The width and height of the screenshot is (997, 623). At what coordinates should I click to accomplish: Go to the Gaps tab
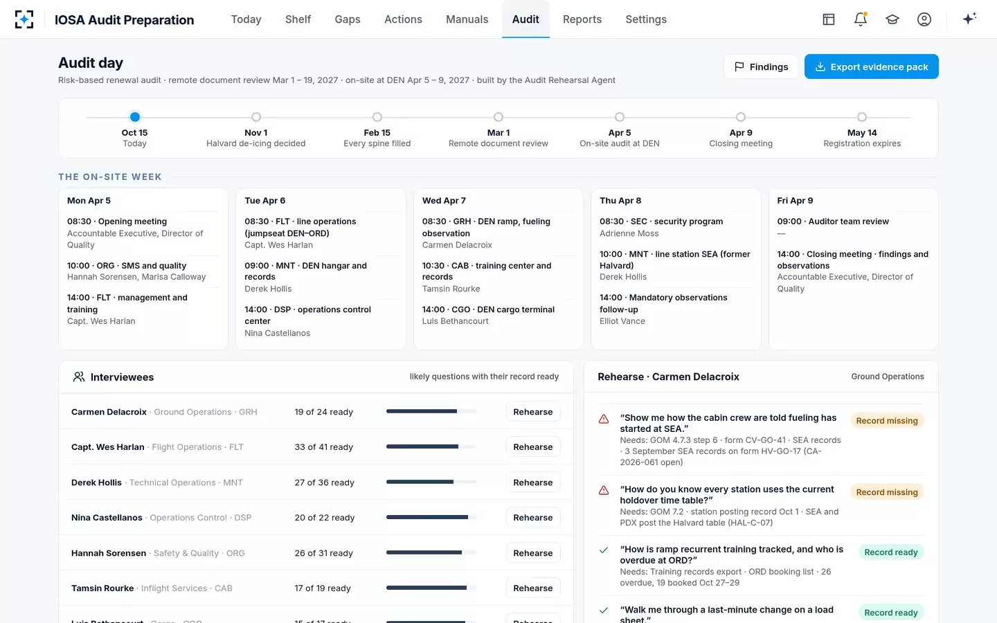pos(348,19)
